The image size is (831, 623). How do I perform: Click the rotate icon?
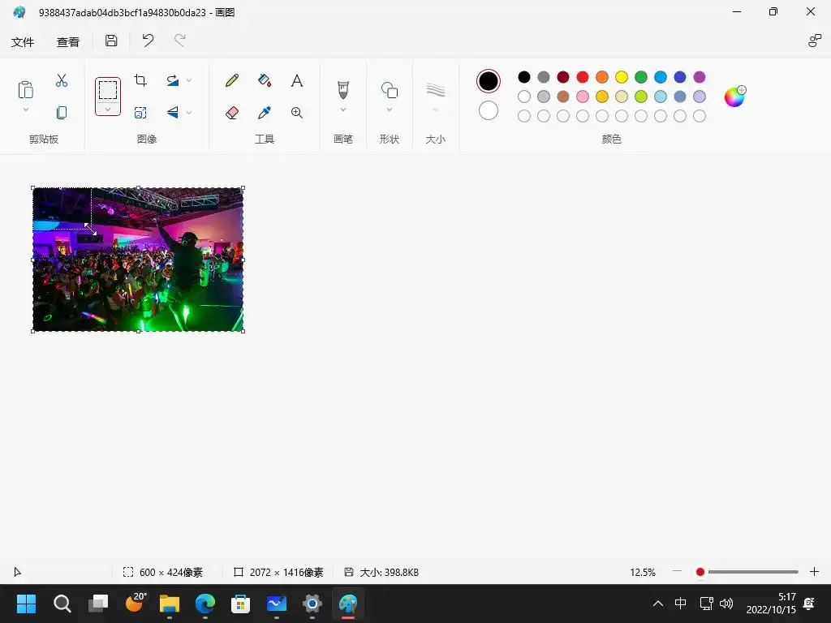click(x=173, y=80)
